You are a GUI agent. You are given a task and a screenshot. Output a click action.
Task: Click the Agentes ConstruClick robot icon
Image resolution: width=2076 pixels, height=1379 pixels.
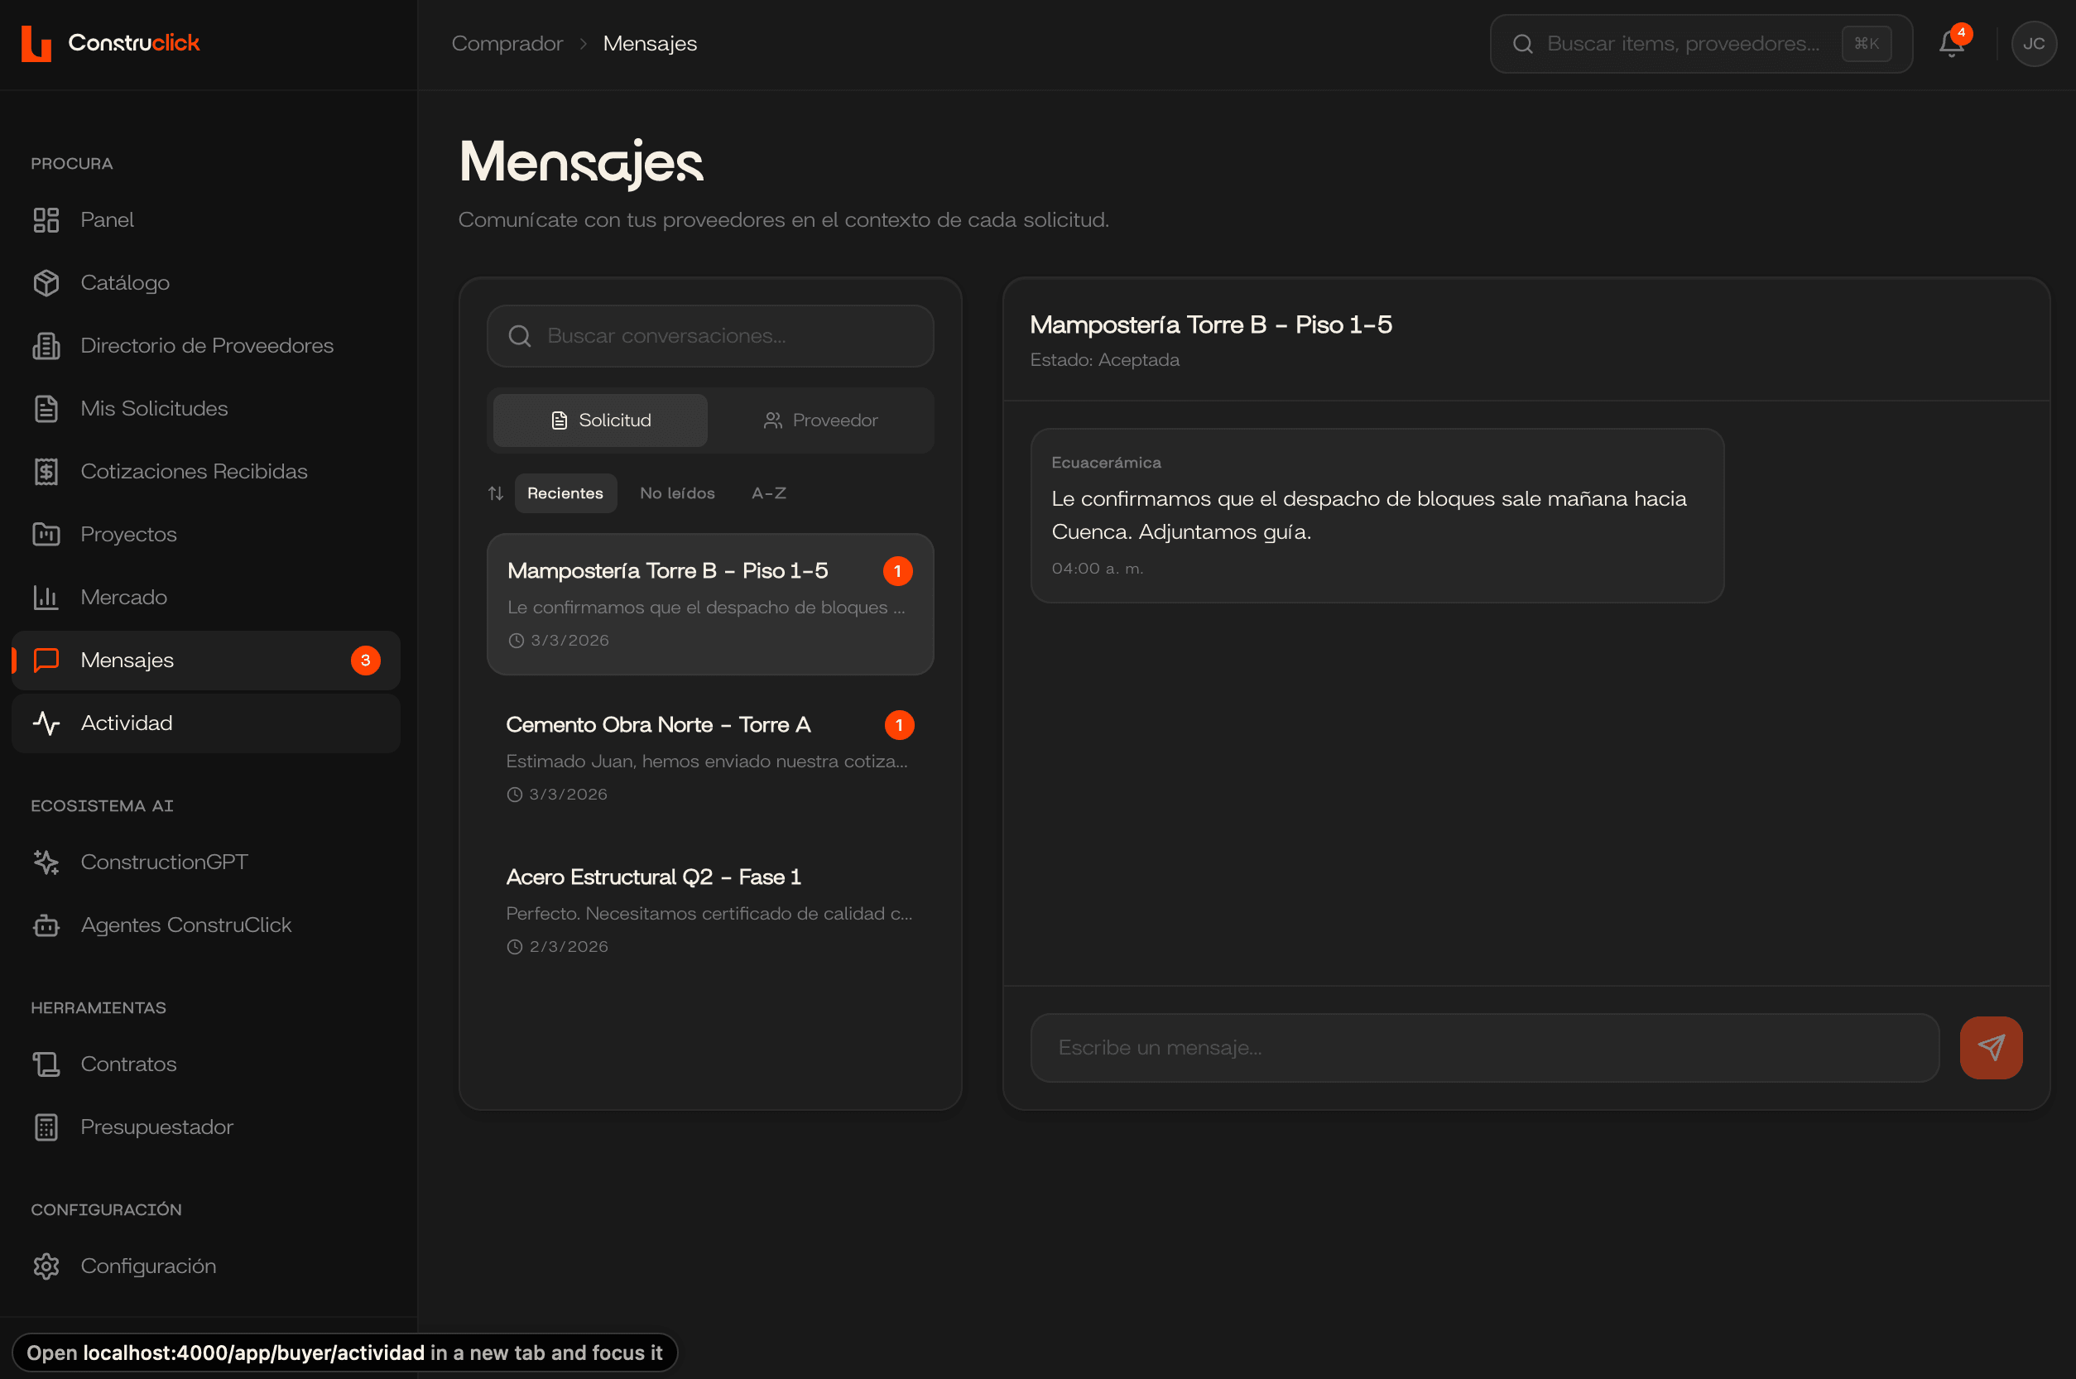tap(46, 925)
